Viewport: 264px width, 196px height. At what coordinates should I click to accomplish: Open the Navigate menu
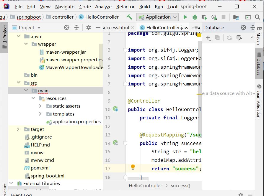click(x=65, y=7)
